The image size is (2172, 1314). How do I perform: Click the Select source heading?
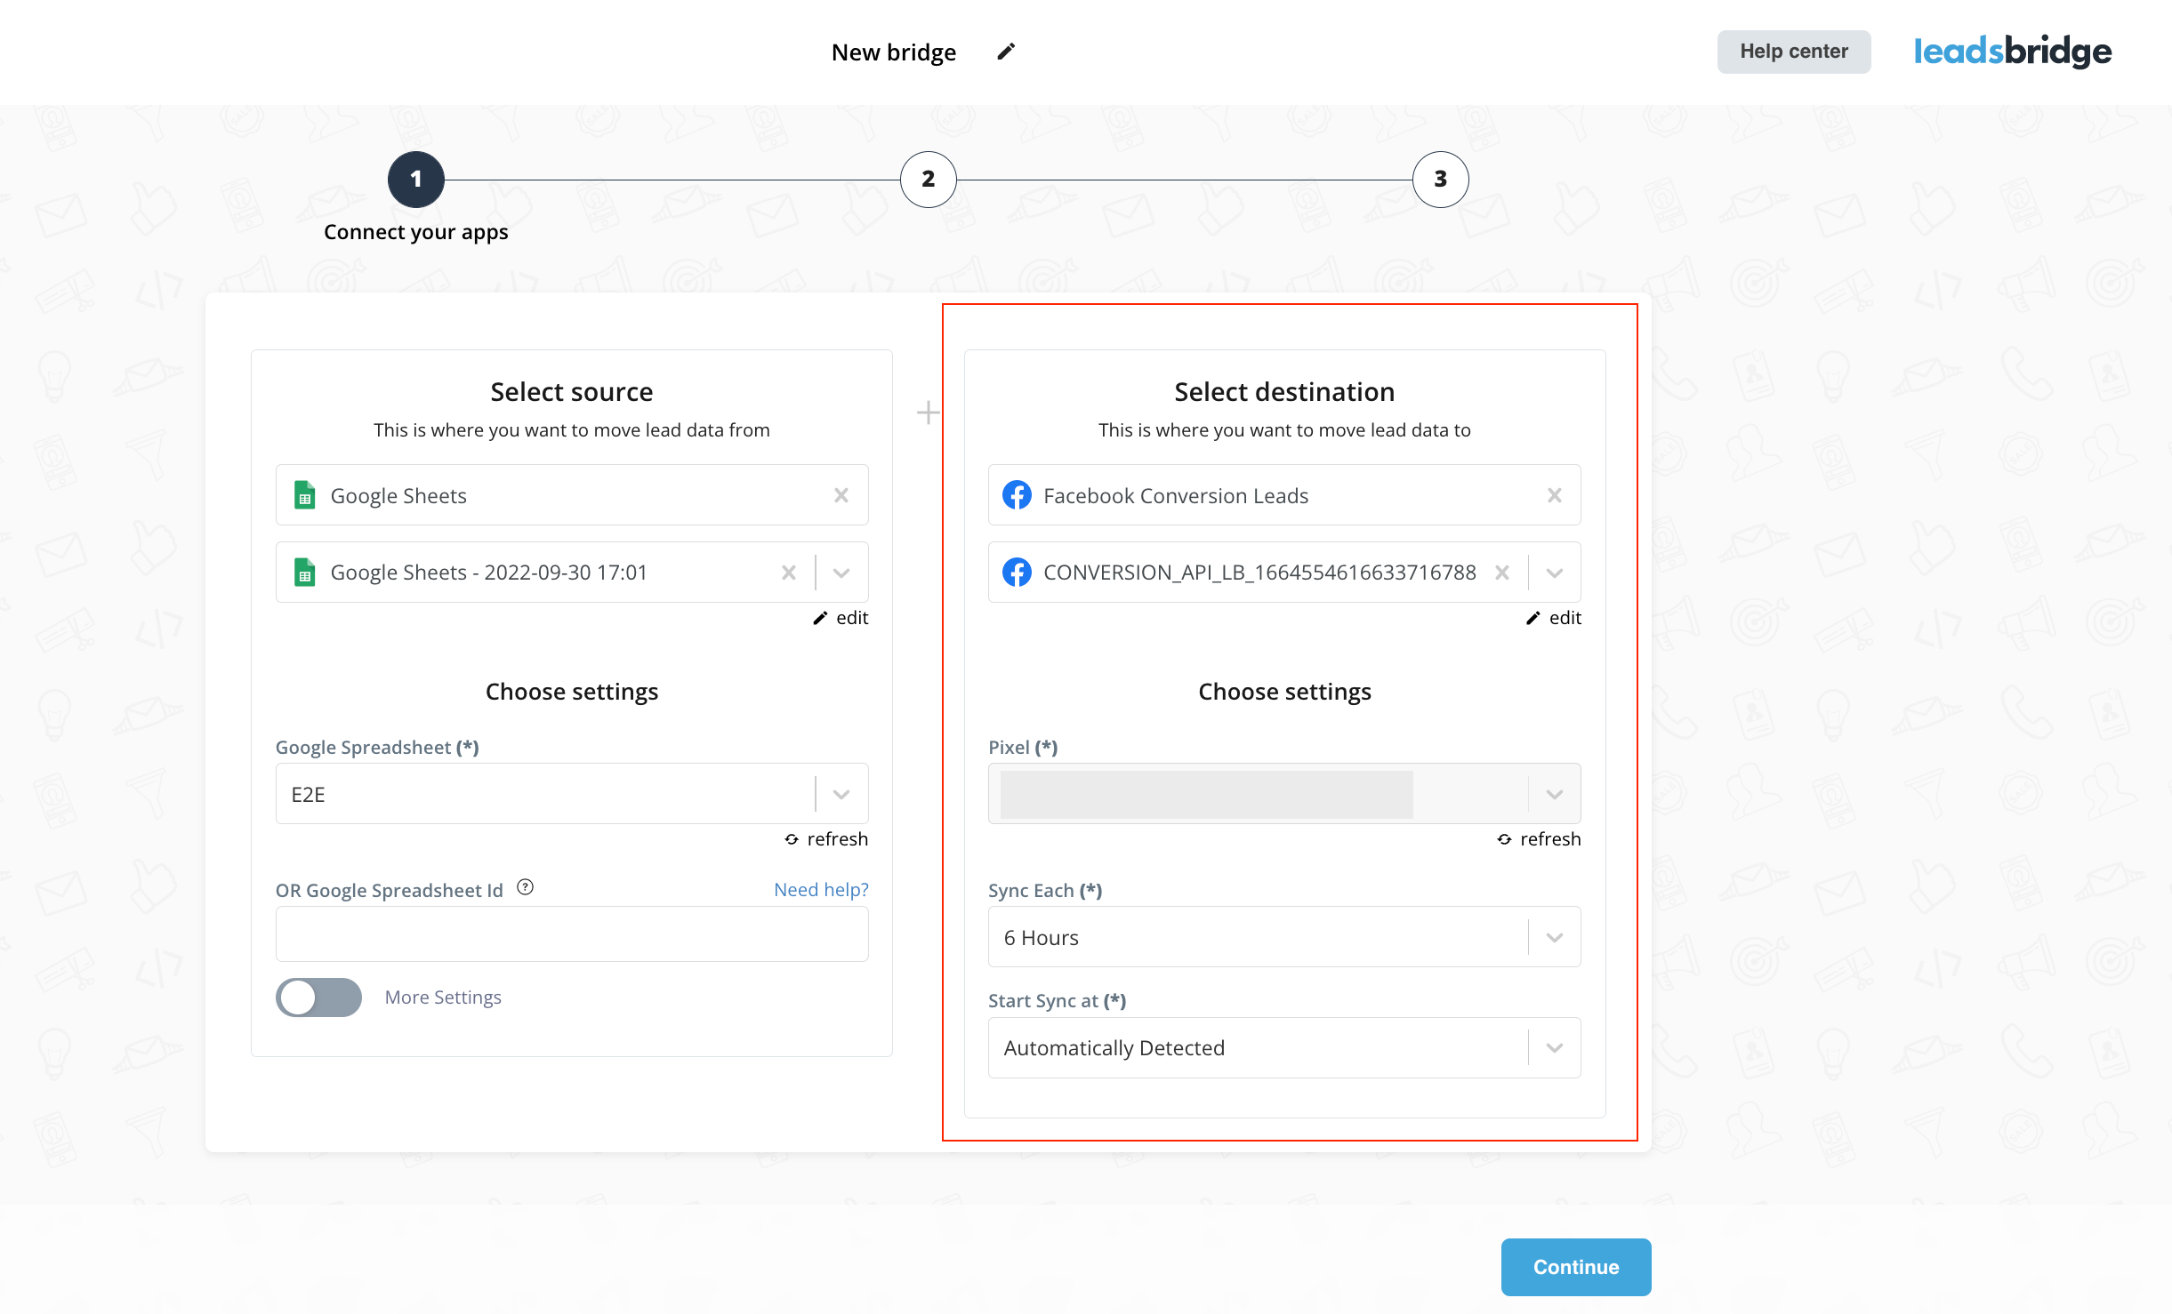(572, 392)
